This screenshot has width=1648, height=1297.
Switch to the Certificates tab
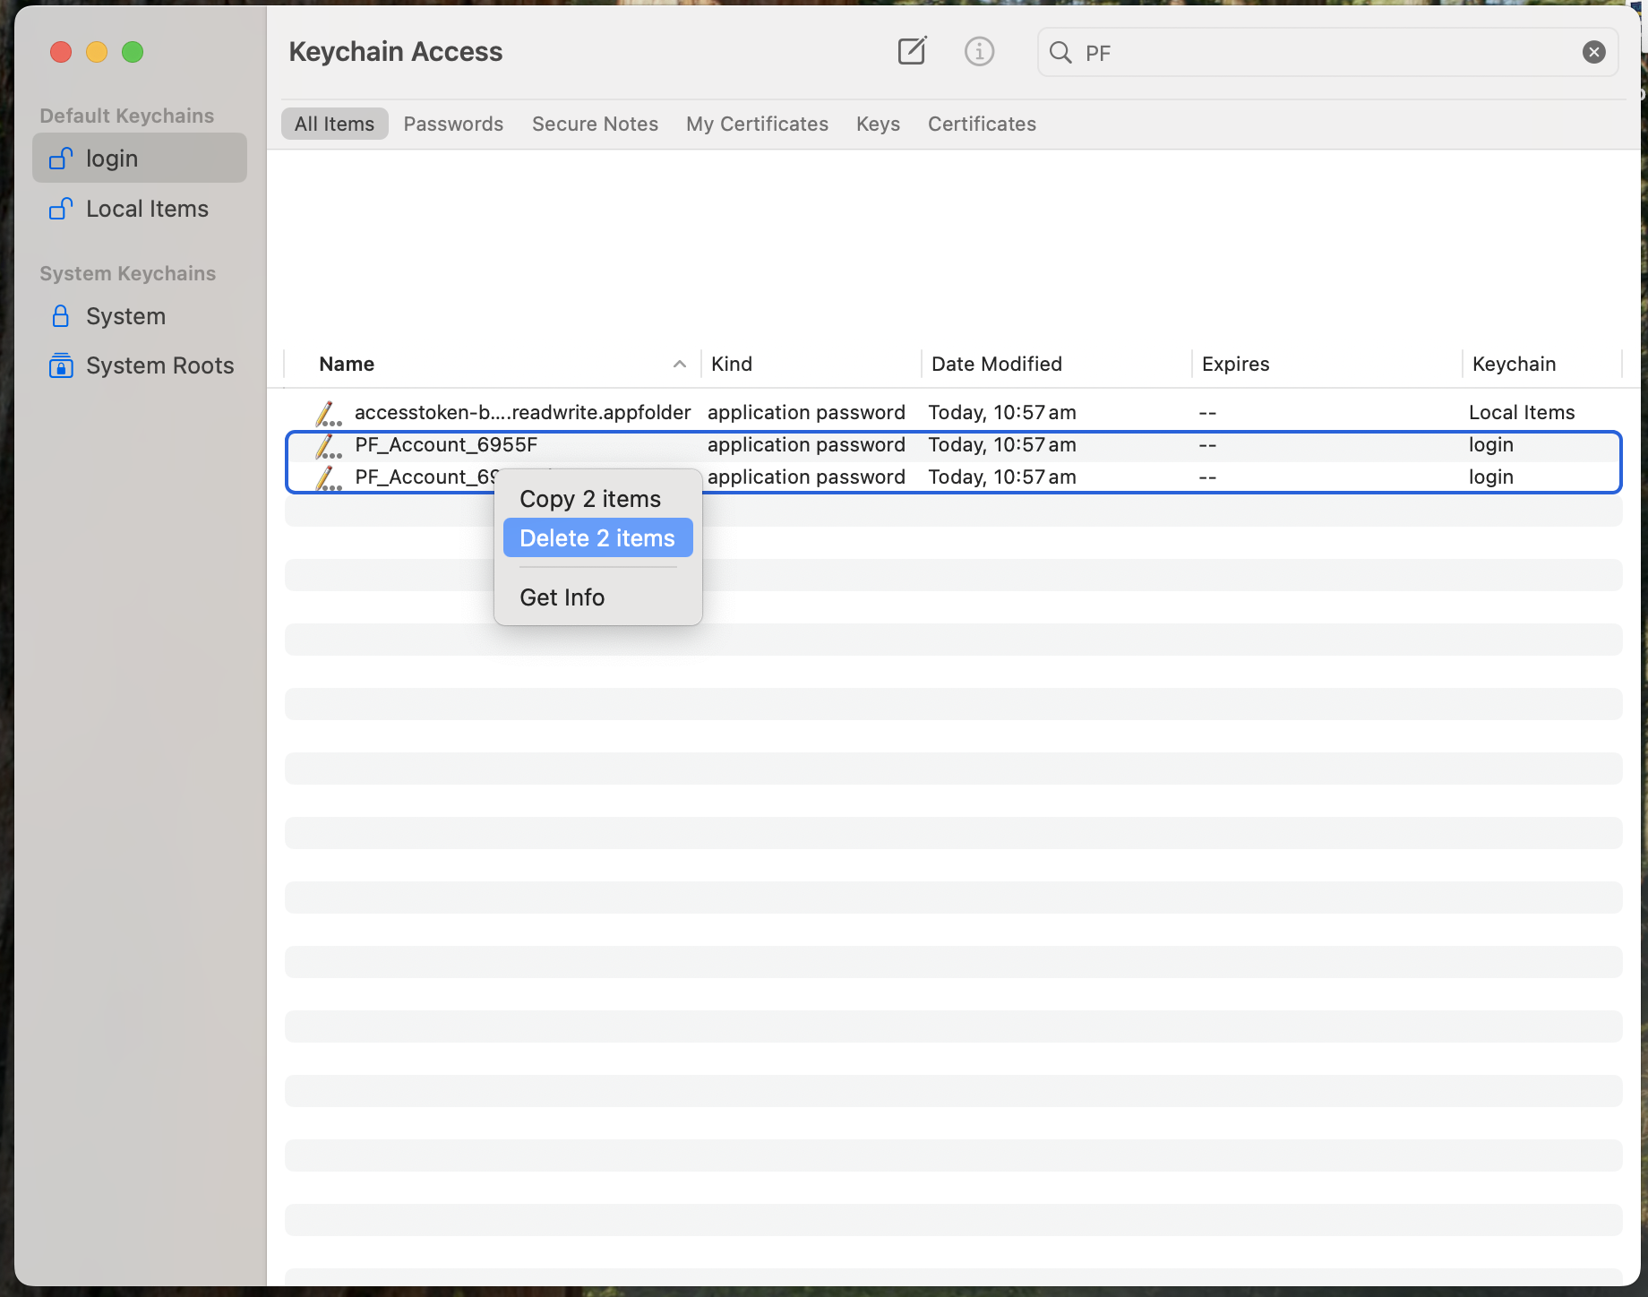tap(982, 124)
